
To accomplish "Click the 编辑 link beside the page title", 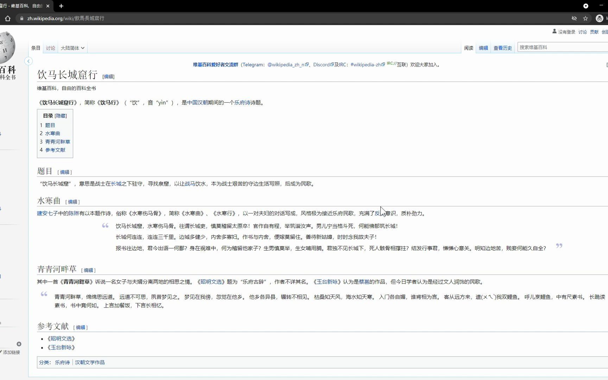I will point(108,76).
